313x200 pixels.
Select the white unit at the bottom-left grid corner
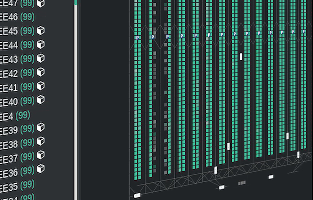(137, 195)
